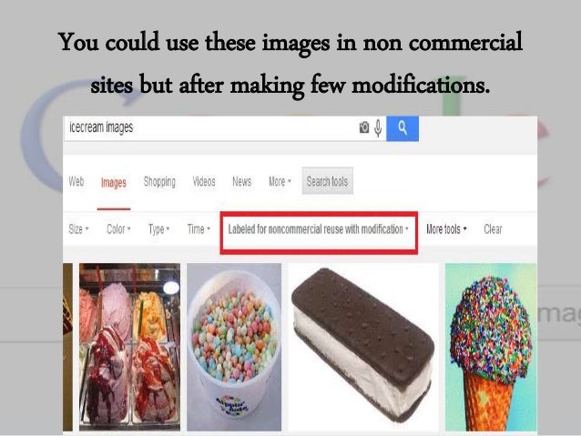Go to the Videos tab
The image size is (581, 436).
pyautogui.click(x=204, y=181)
